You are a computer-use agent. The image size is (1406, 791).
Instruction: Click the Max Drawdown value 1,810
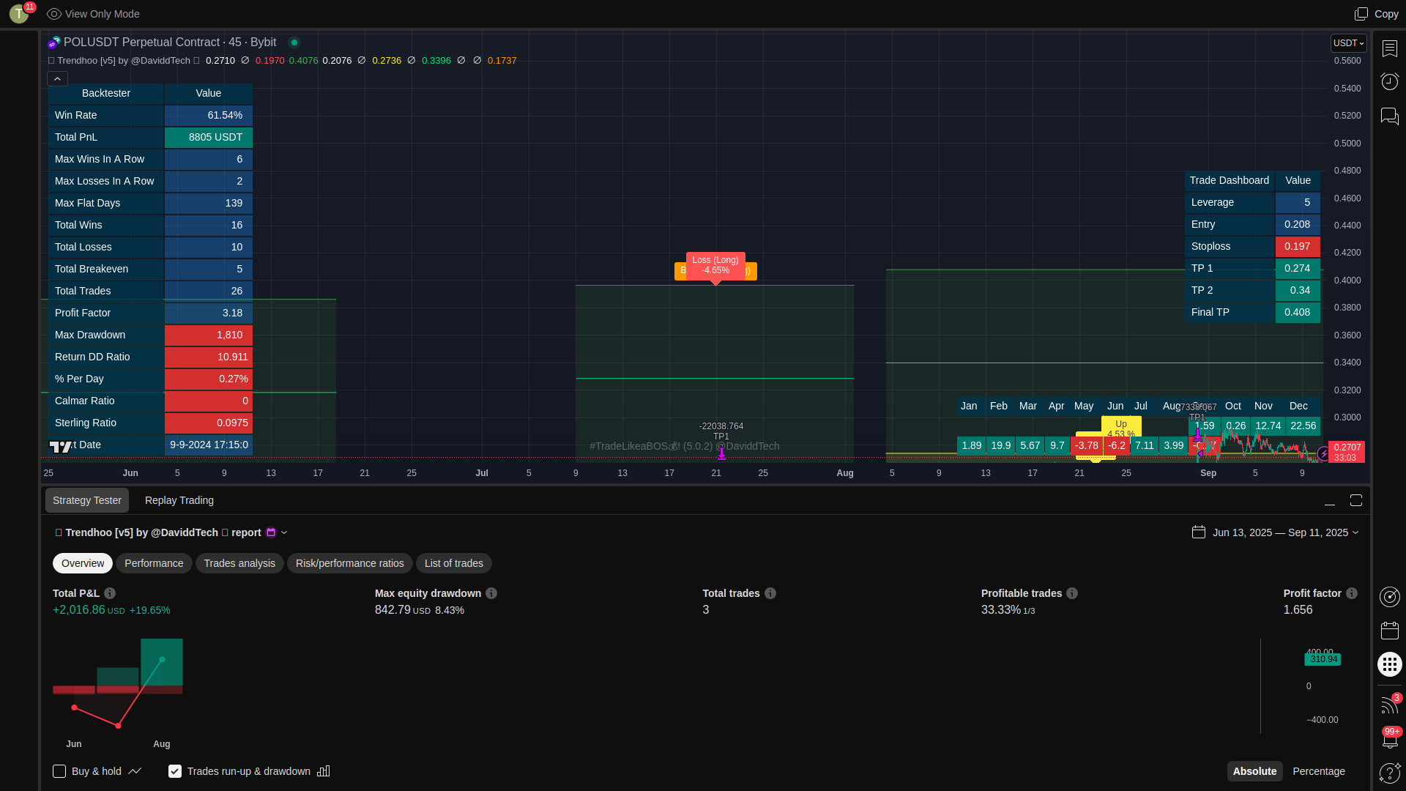[x=209, y=335]
